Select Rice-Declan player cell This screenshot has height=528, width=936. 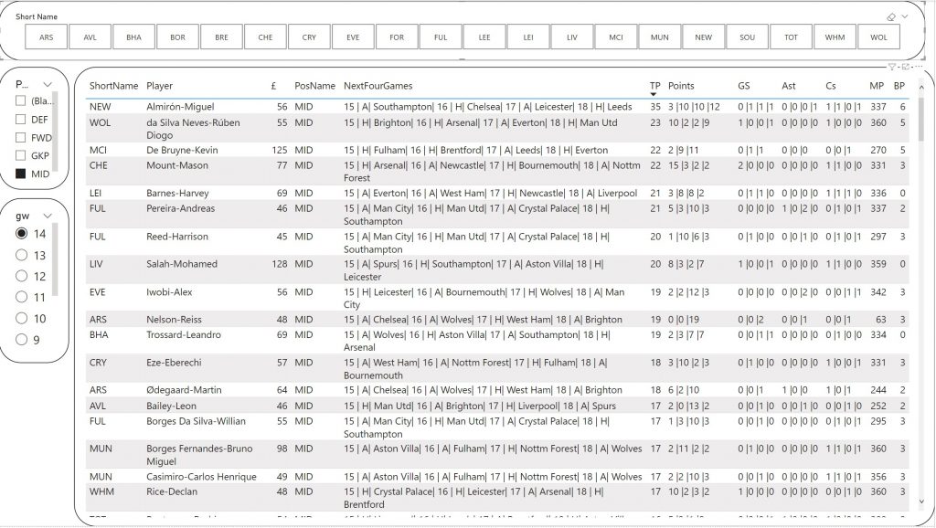click(x=171, y=491)
